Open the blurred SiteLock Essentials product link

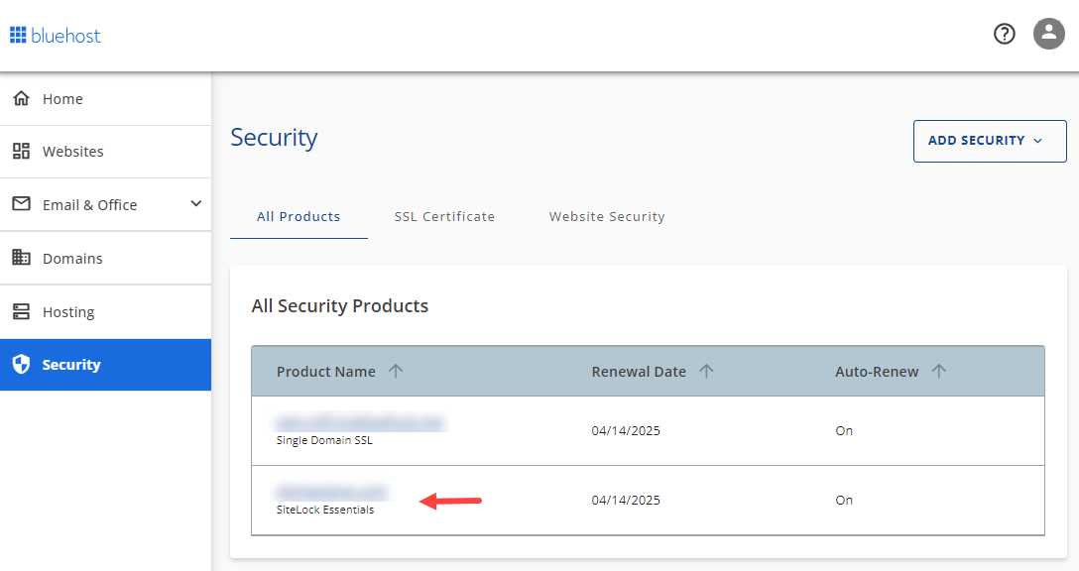tap(331, 492)
